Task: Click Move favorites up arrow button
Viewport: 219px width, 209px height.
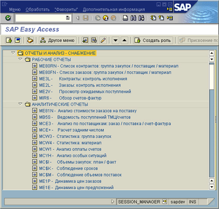Action: coord(124,40)
